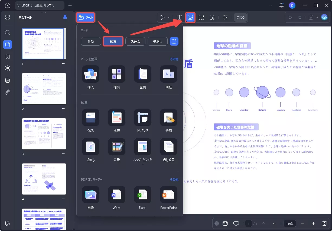Open その他 next to ページを整理

coord(174,59)
